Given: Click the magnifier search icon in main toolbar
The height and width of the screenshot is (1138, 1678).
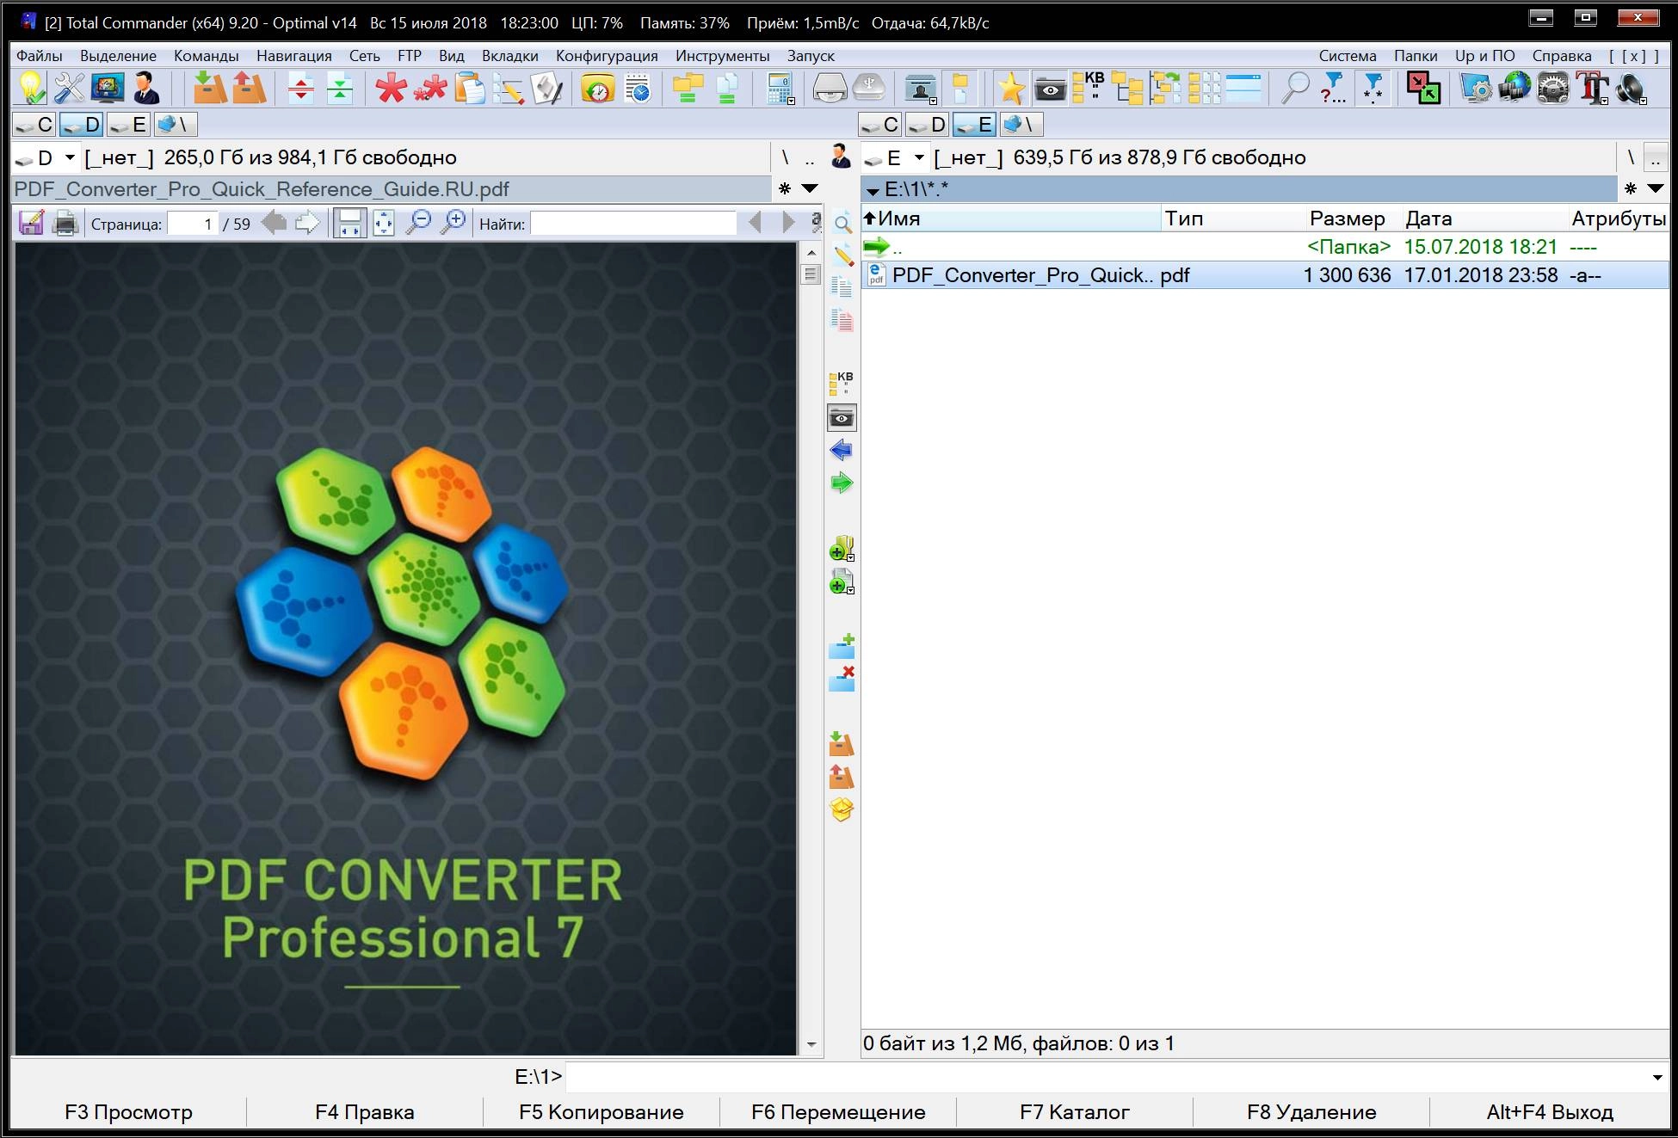Looking at the screenshot, I should [x=1294, y=89].
